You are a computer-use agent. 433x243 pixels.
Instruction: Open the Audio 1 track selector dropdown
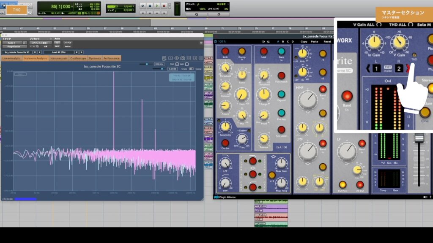11,43
